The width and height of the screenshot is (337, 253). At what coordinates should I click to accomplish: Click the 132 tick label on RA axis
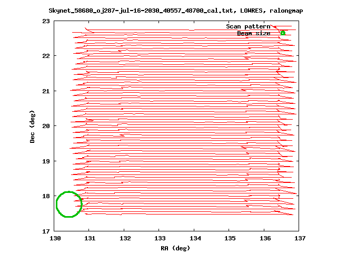tap(124, 238)
